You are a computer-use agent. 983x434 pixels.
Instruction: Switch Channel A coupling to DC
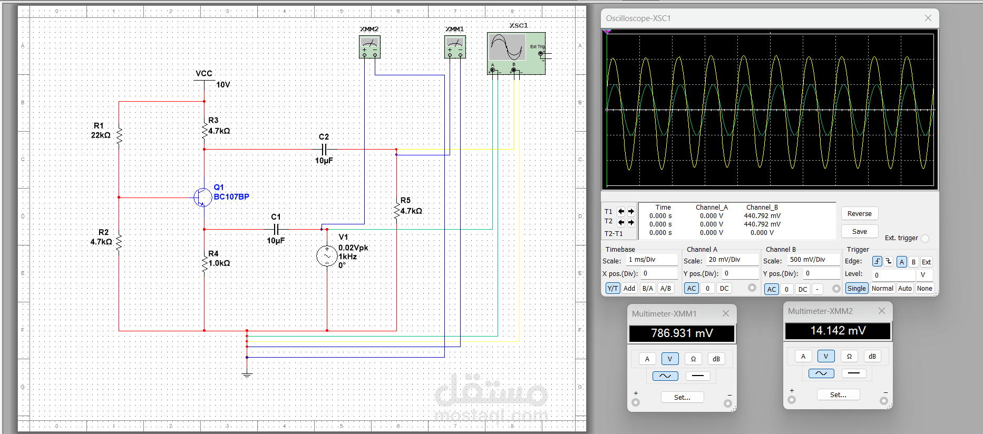(724, 288)
